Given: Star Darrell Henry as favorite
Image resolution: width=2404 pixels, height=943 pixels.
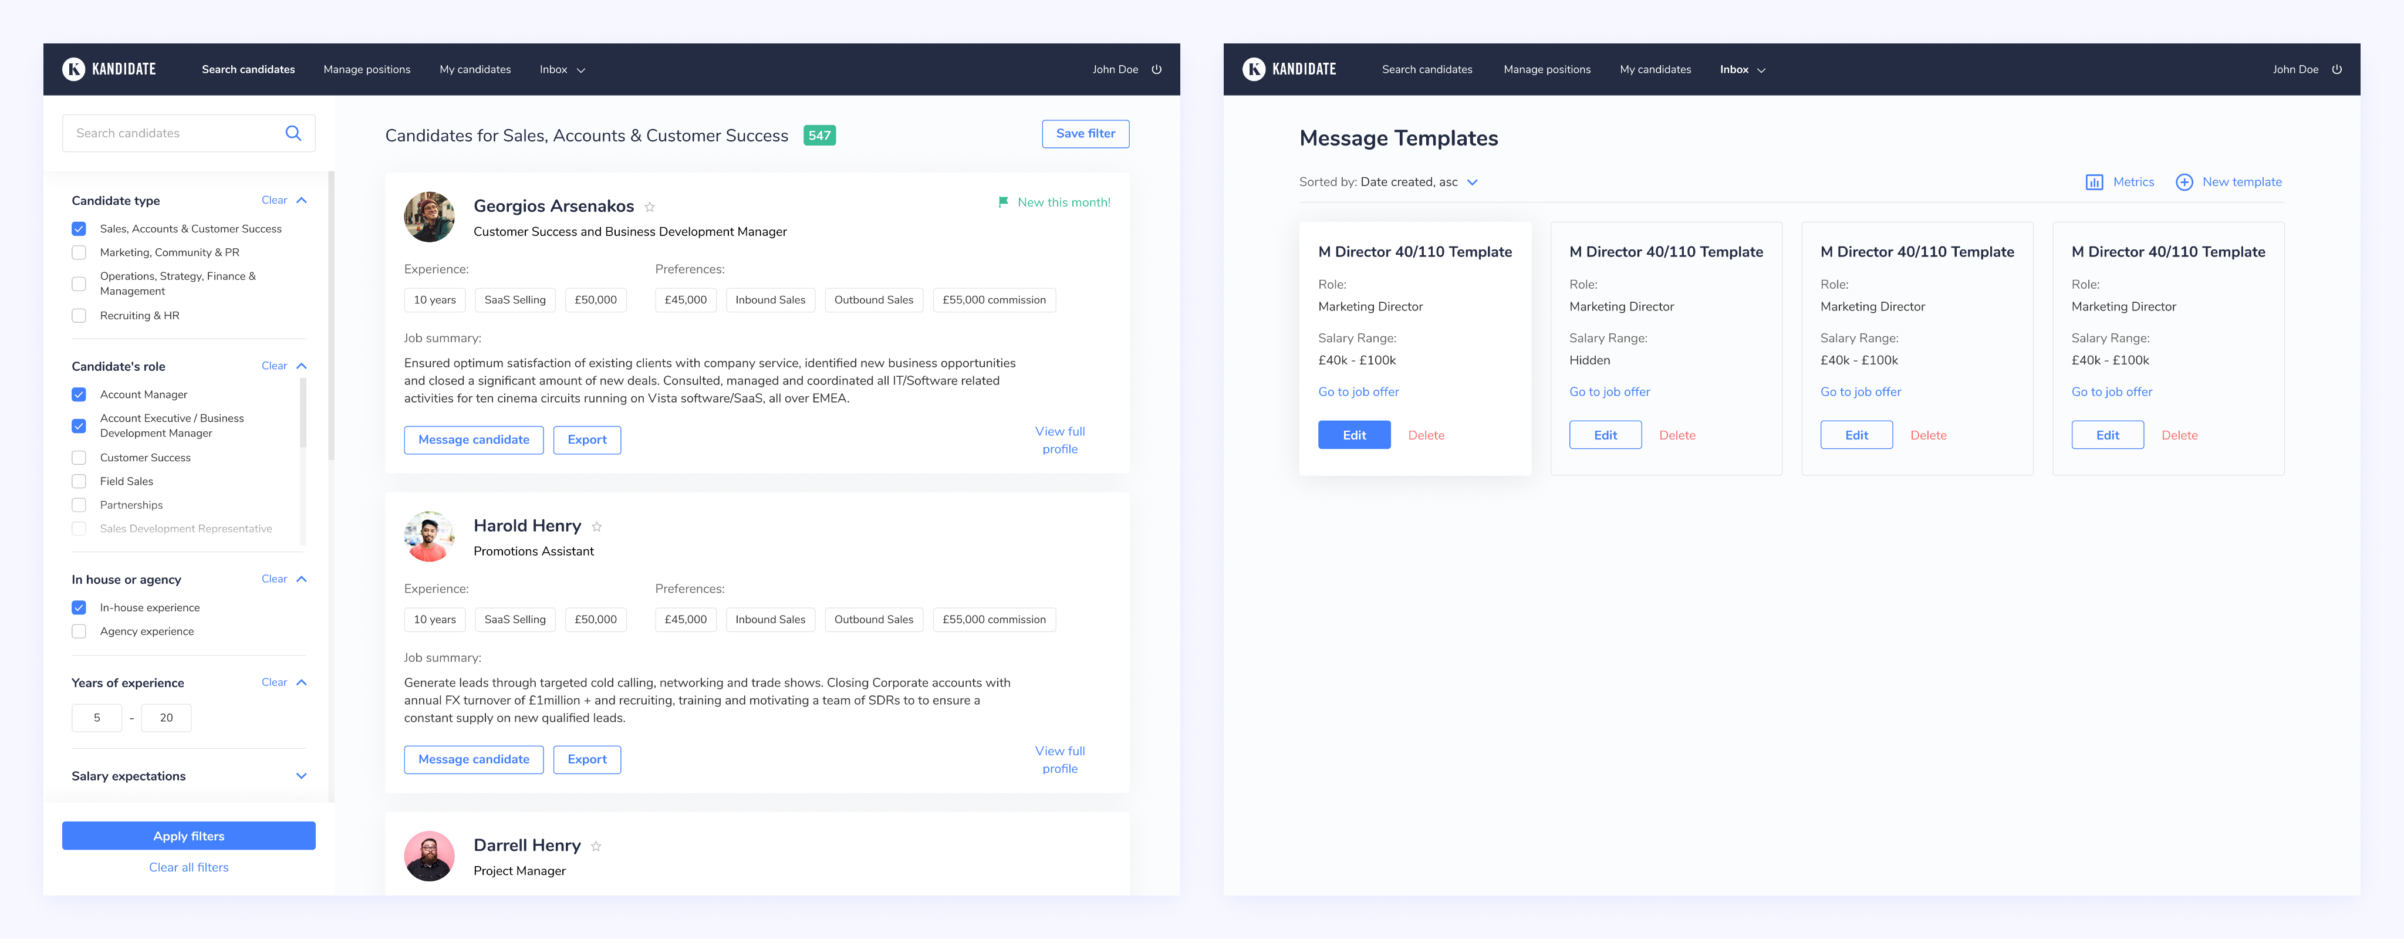Looking at the screenshot, I should (x=595, y=846).
